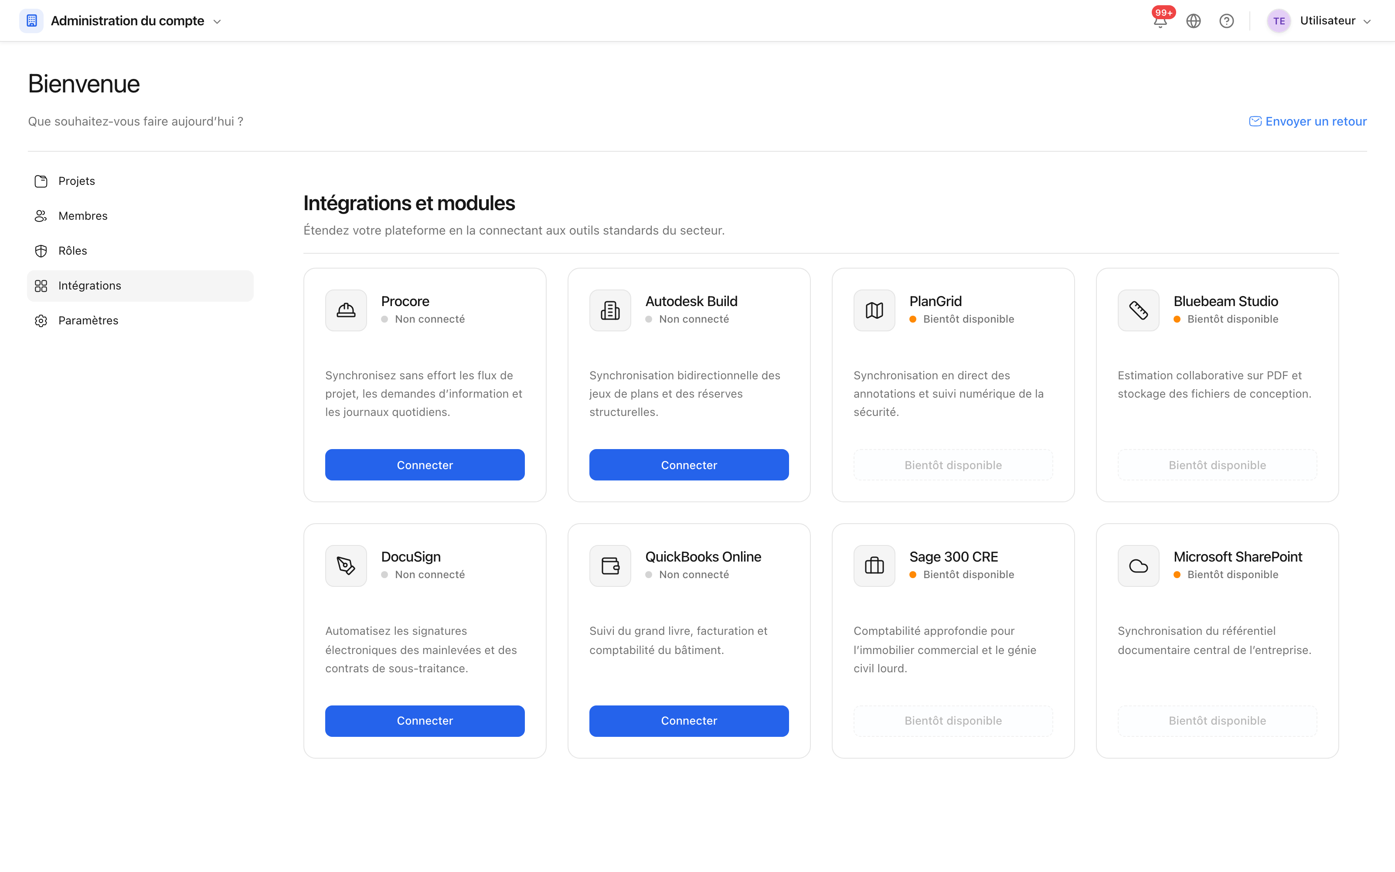Go to the Membres section
Viewport: 1395px width, 872px height.
click(x=140, y=216)
